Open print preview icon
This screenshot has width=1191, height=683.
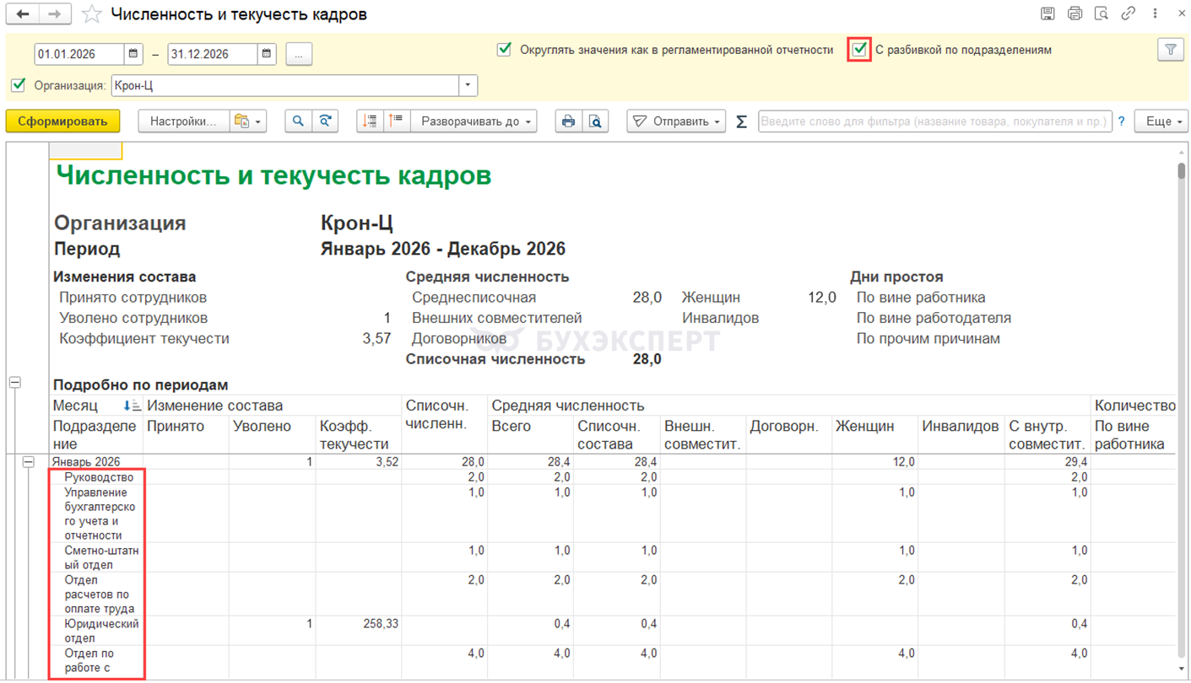595,121
